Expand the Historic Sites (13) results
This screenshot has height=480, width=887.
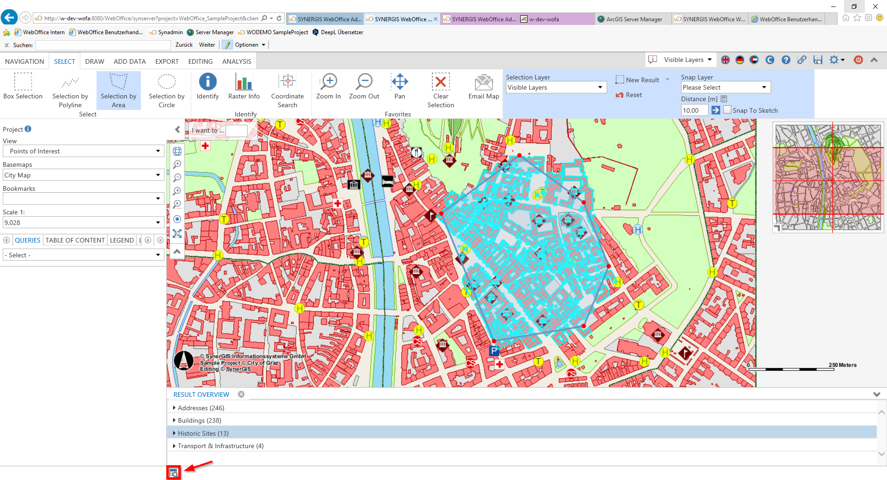[174, 433]
